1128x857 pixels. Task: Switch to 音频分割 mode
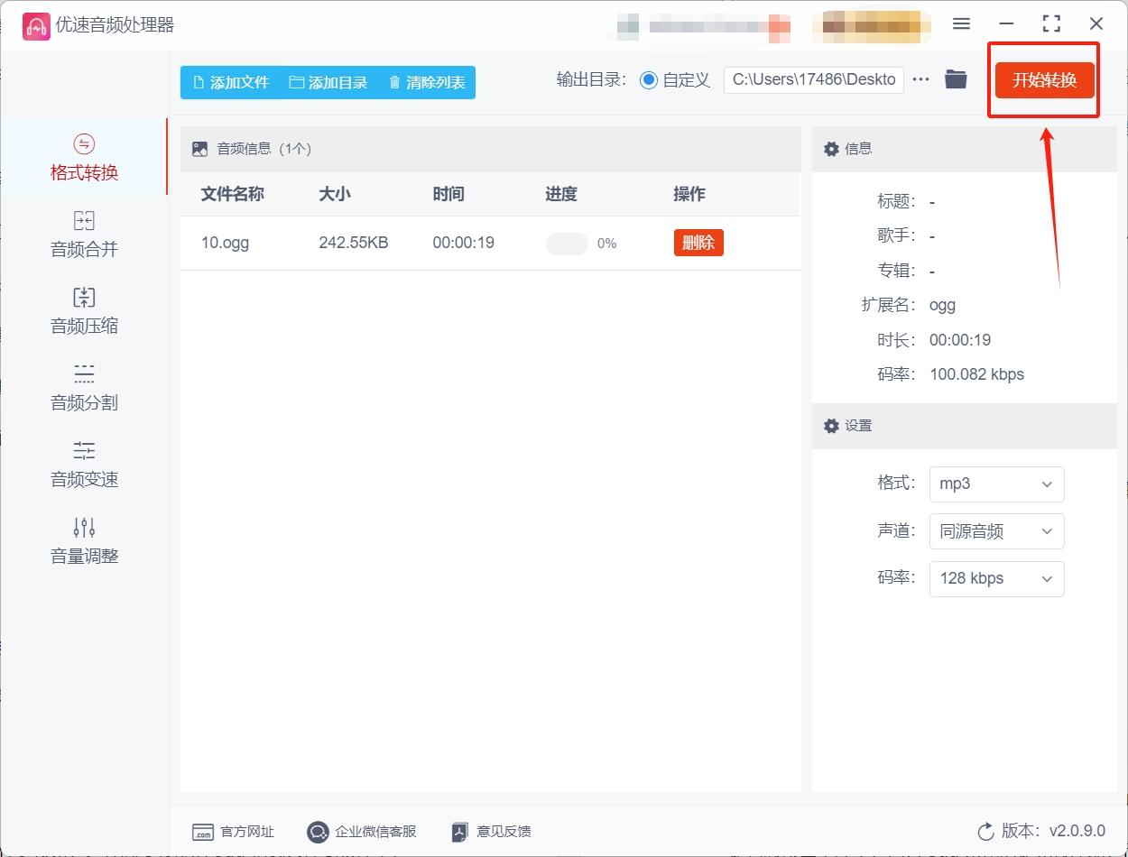[84, 386]
